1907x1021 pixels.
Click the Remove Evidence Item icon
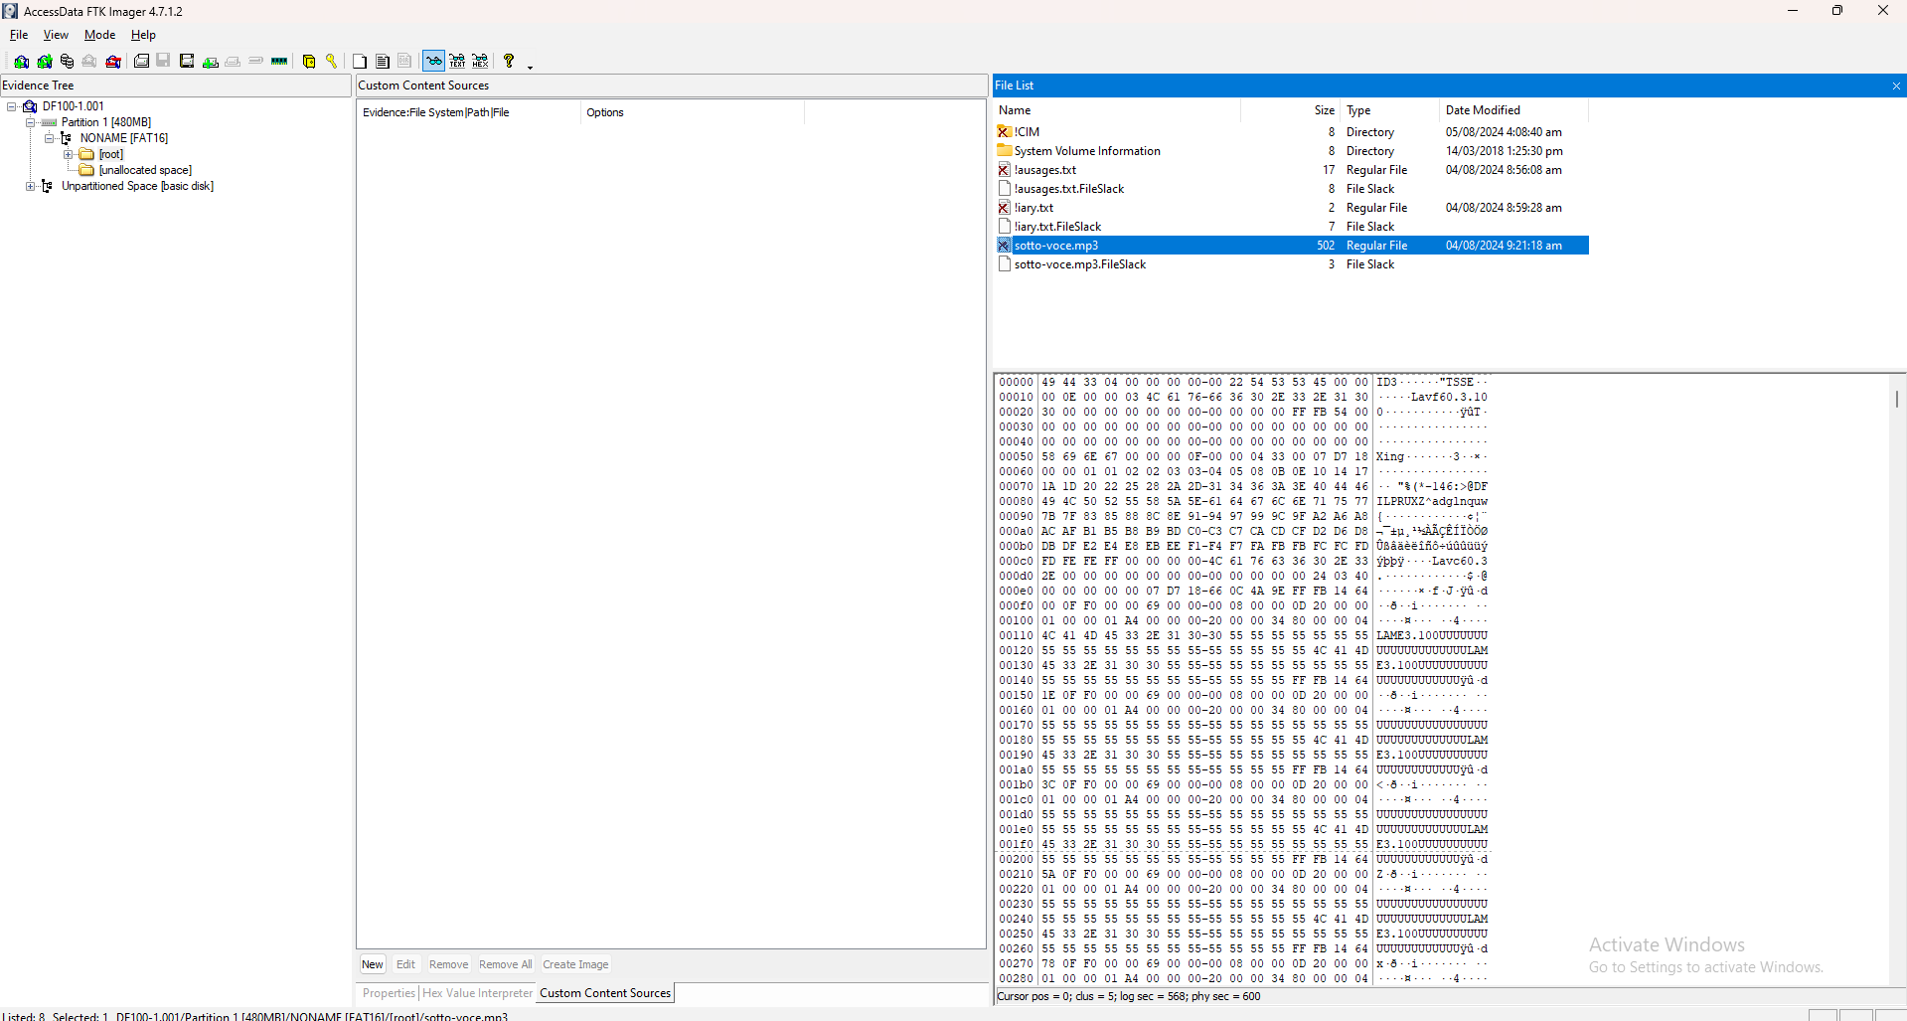[x=89, y=62]
